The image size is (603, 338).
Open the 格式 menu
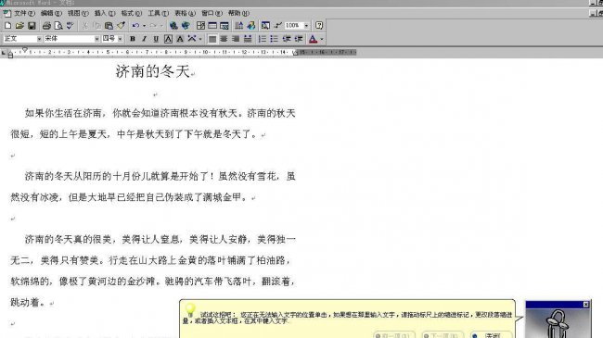coord(131,14)
